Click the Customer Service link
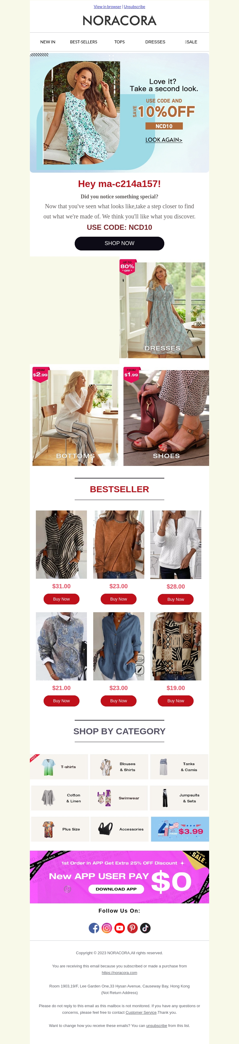Screen dimensions: 239x1044 [x=141, y=1012]
